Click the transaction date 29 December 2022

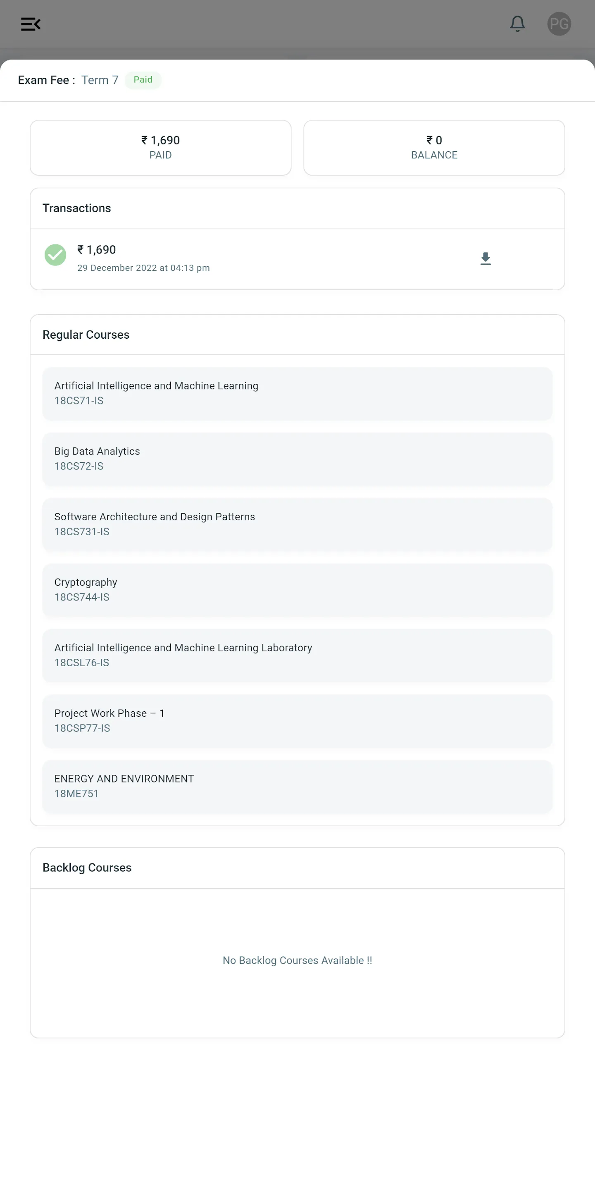point(117,268)
